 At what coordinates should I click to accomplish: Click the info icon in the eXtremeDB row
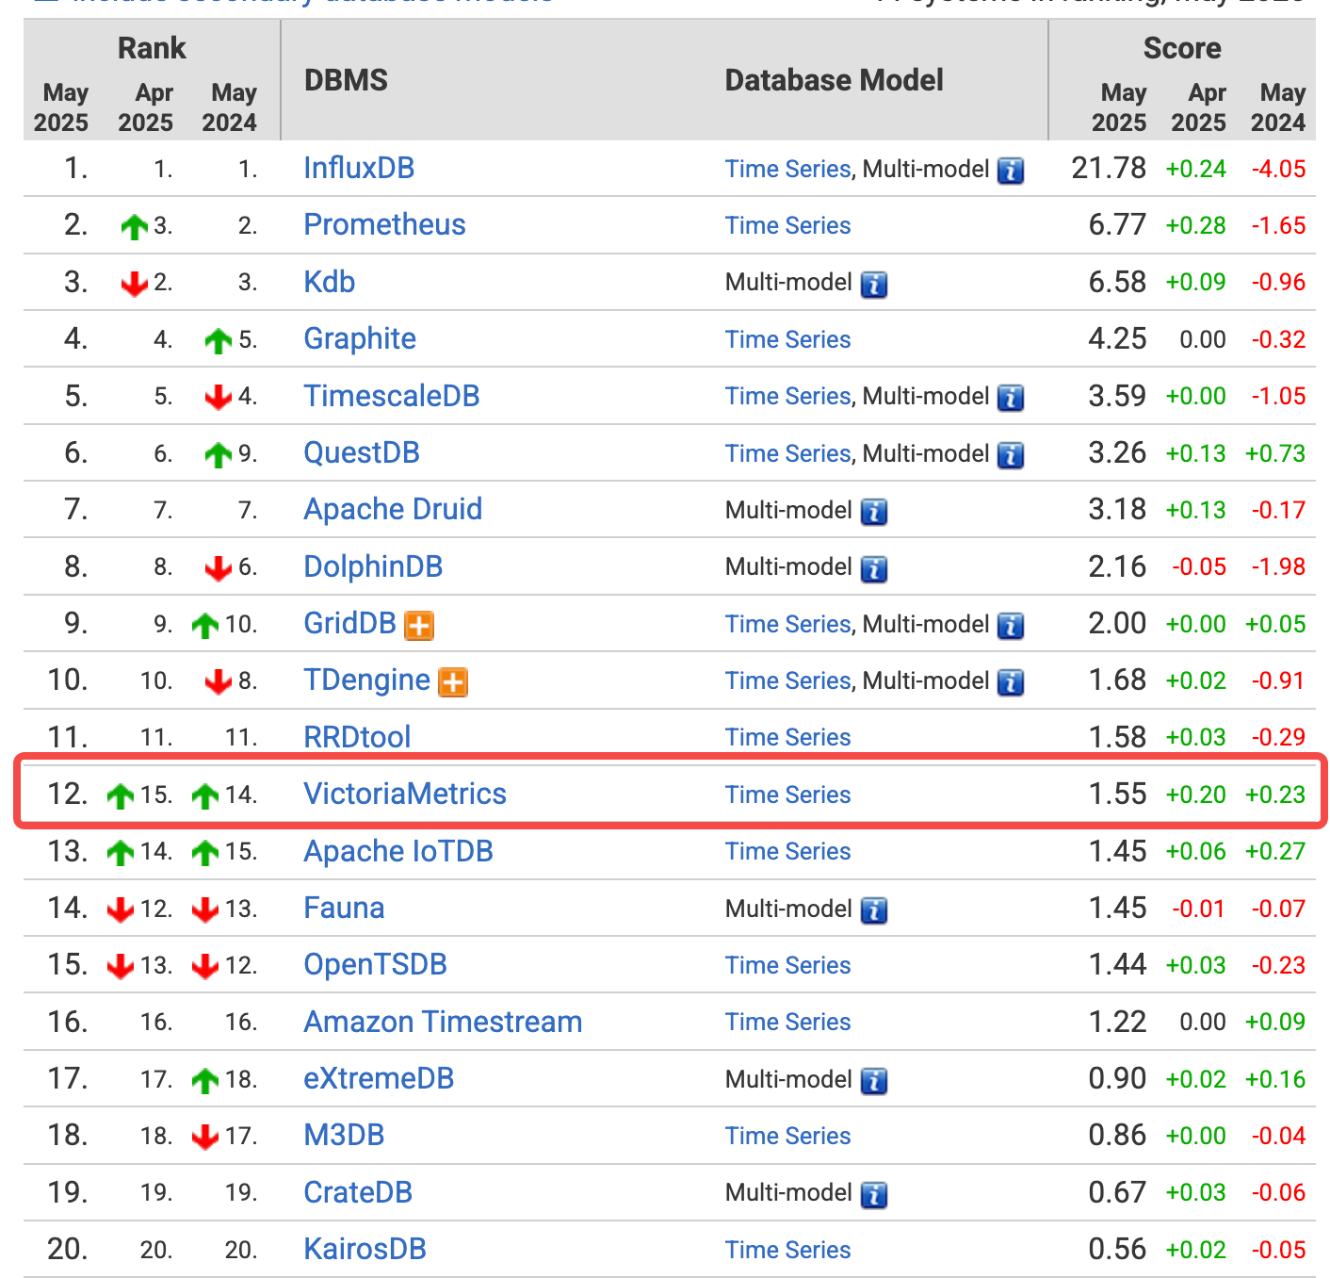pos(874,1081)
